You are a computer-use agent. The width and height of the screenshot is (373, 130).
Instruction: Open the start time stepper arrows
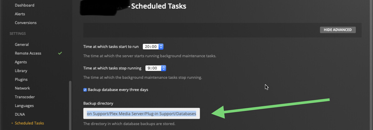coord(161,47)
